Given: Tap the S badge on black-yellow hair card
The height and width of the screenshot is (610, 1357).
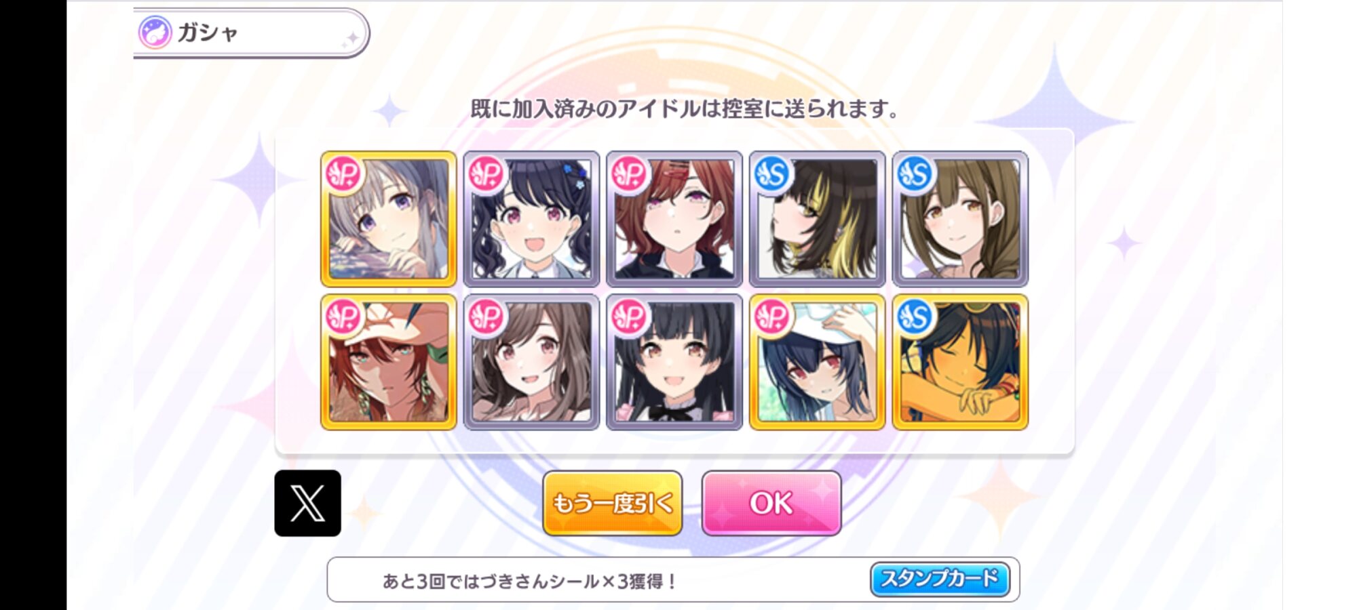Looking at the screenshot, I should click(772, 174).
